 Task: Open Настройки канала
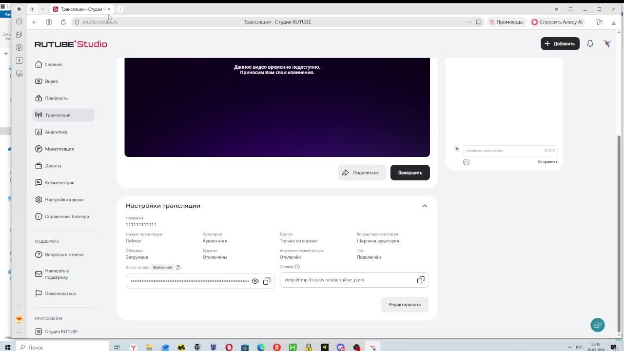pos(63,199)
